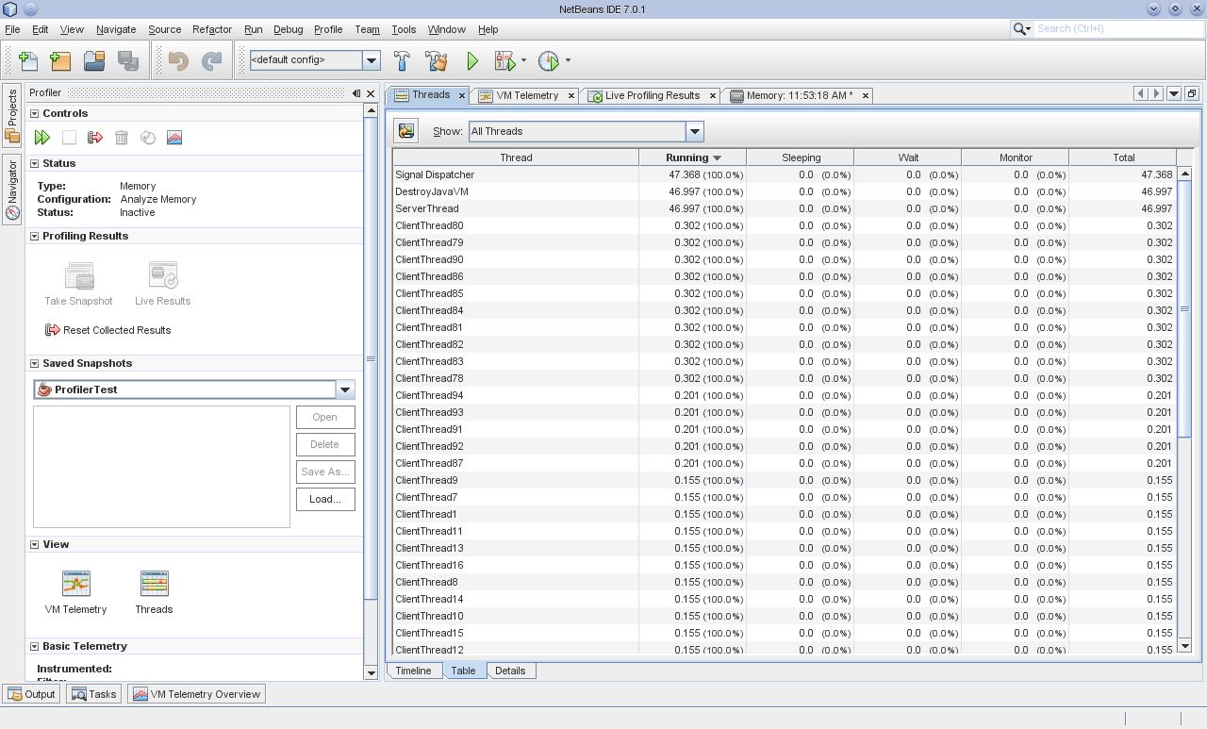Click the Debug Project toolbar icon
This screenshot has height=729, width=1207.
click(x=504, y=60)
